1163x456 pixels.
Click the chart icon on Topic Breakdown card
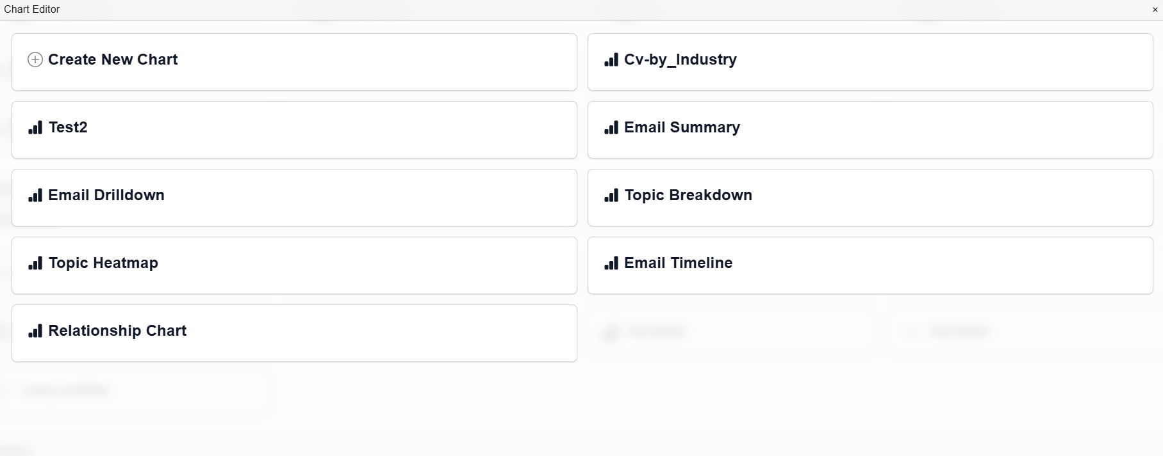click(611, 196)
